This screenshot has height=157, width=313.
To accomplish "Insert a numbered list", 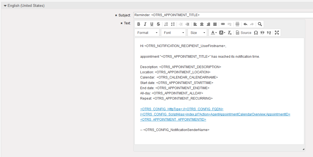I will click(166, 24).
